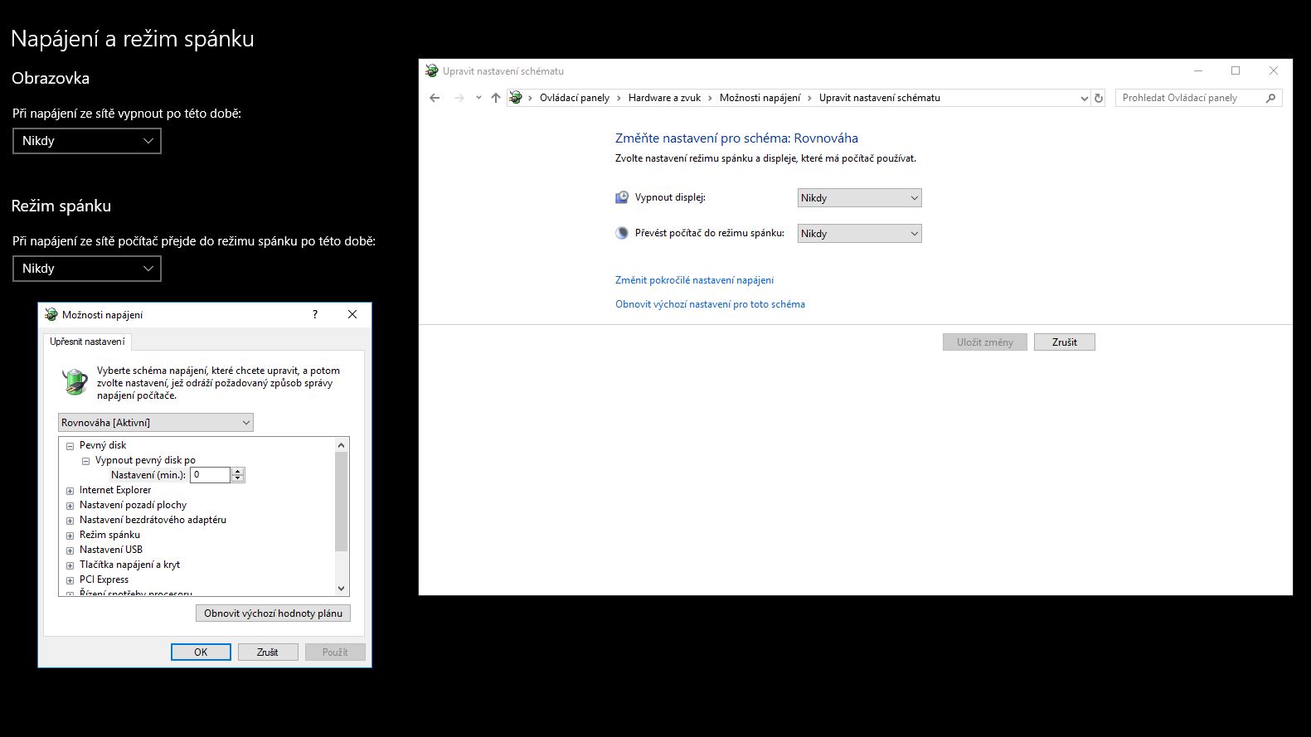
Task: Expand the PCI Express tree node
Action: coord(70,580)
